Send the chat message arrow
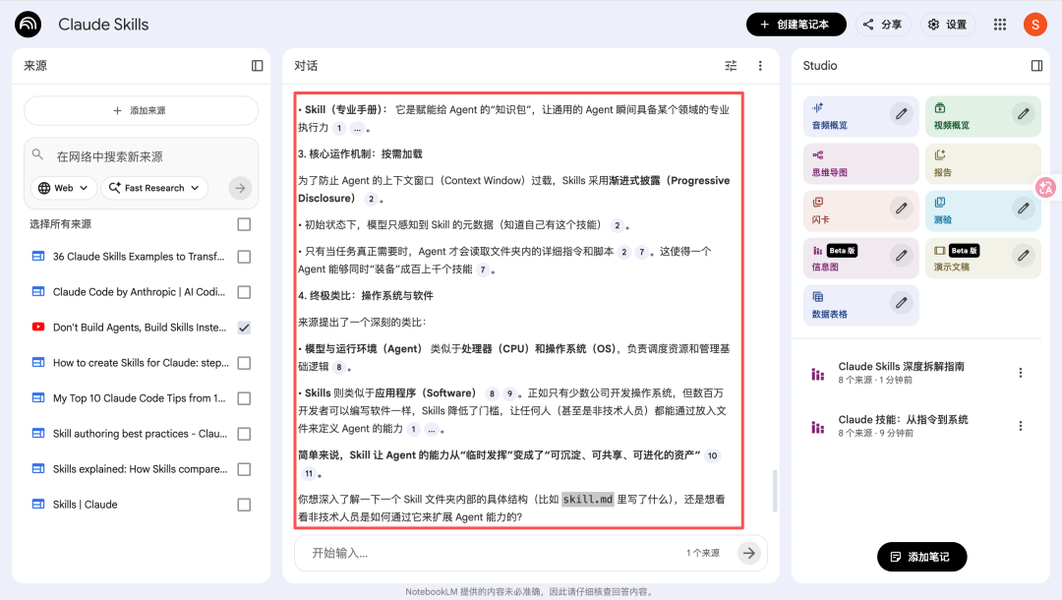The image size is (1062, 600). click(x=748, y=553)
